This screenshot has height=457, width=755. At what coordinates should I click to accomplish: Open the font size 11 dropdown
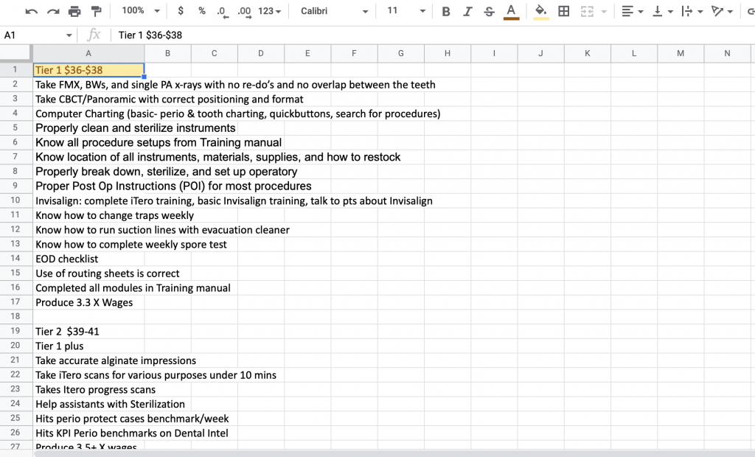point(406,10)
